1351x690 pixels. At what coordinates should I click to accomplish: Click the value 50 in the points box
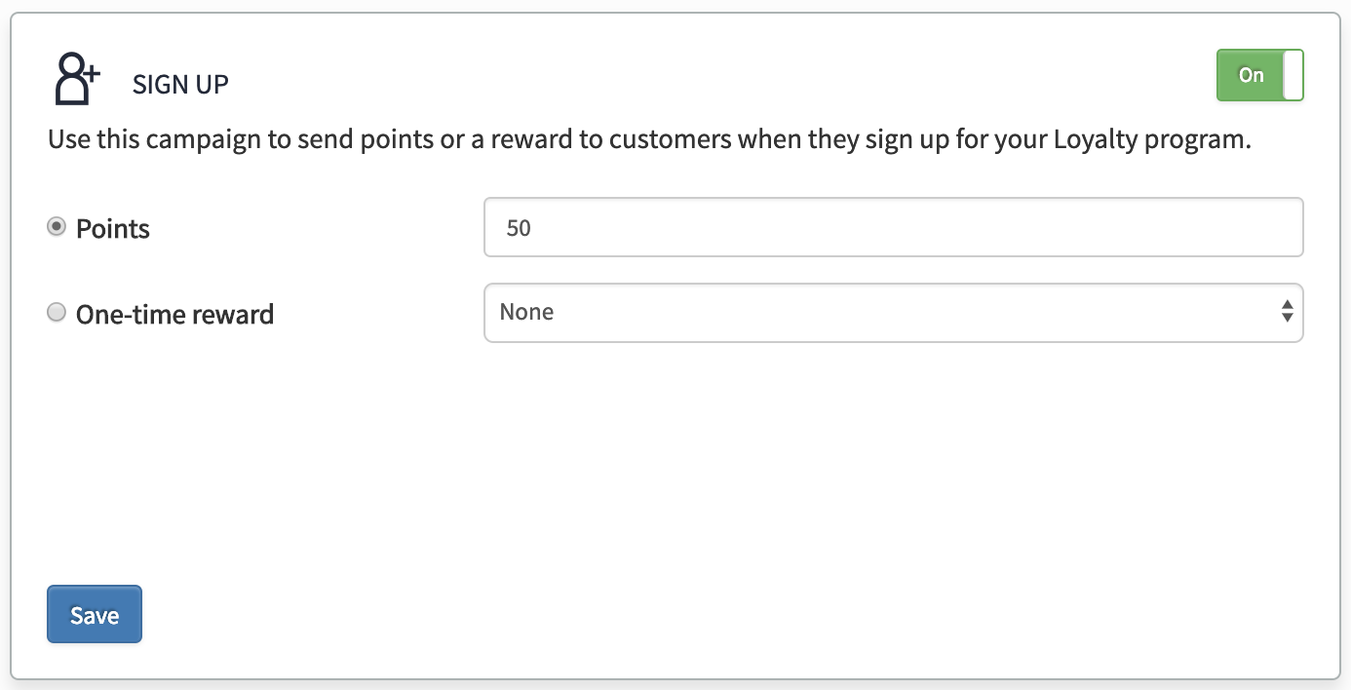pyautogui.click(x=519, y=228)
